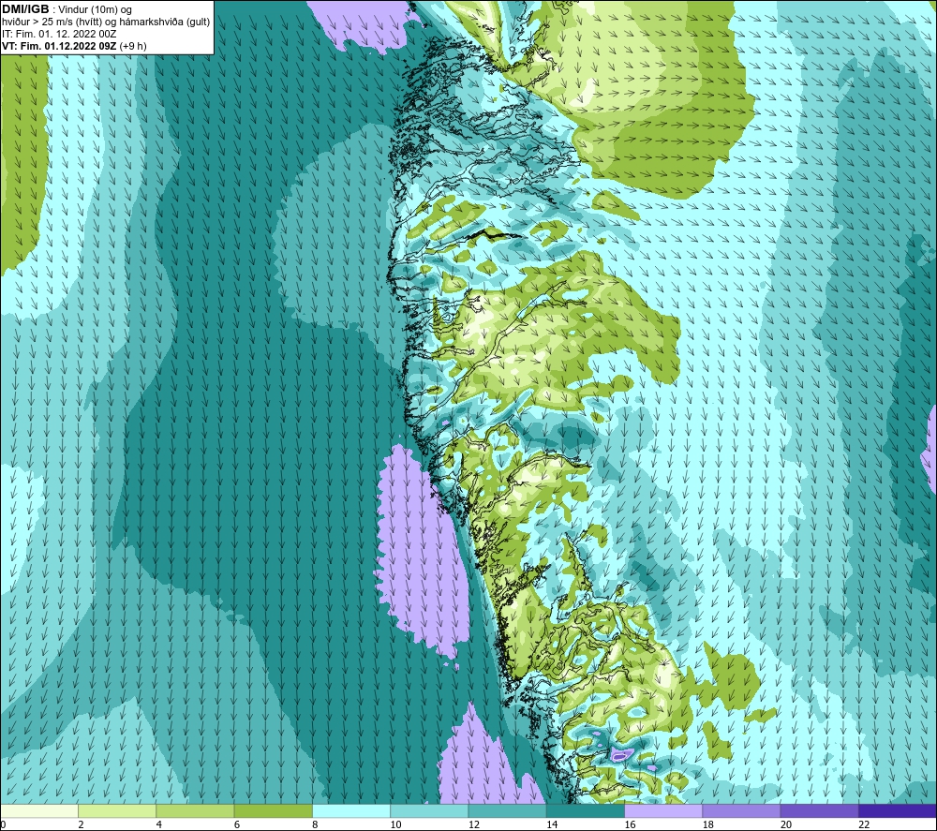937x831 pixels.
Task: Click the scale label "2"
Action: 82,824
